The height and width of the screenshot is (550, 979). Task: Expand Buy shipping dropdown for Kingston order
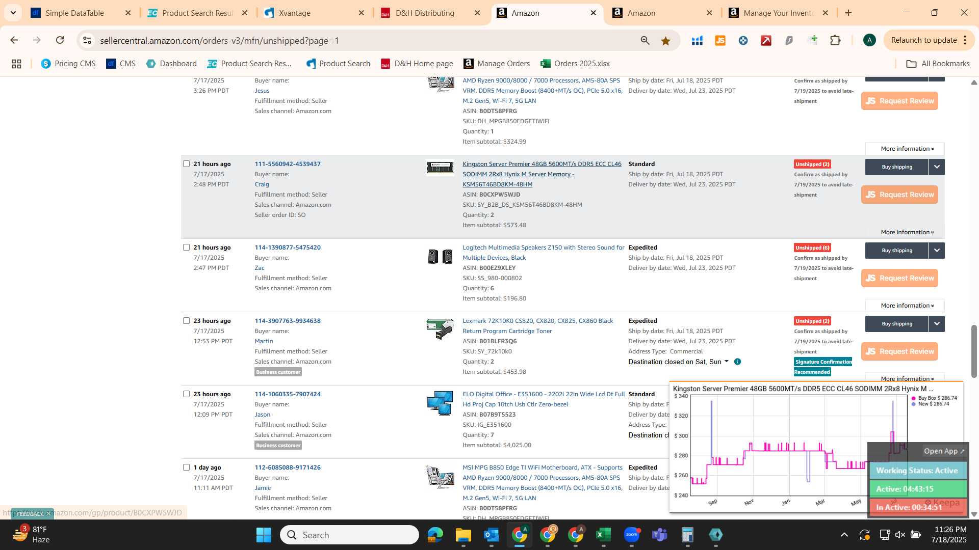point(936,167)
